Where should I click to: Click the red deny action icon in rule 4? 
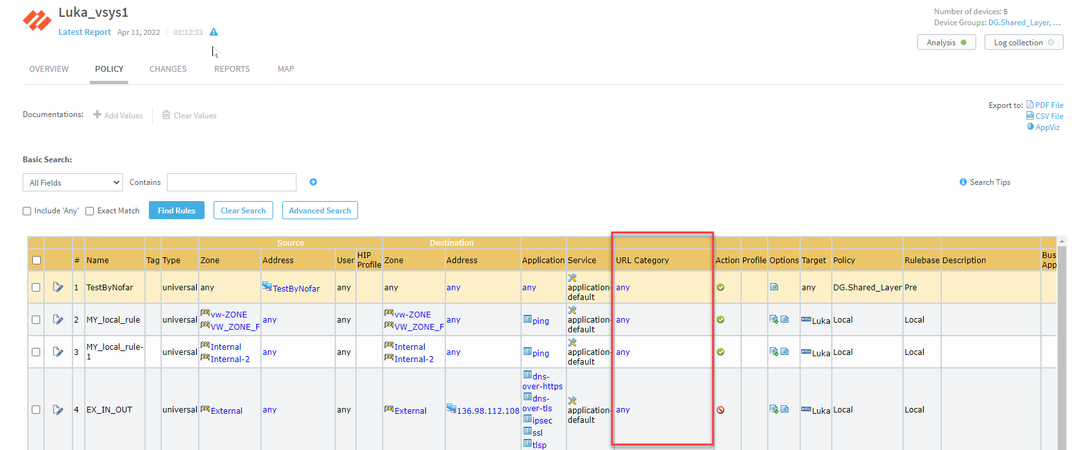(720, 410)
